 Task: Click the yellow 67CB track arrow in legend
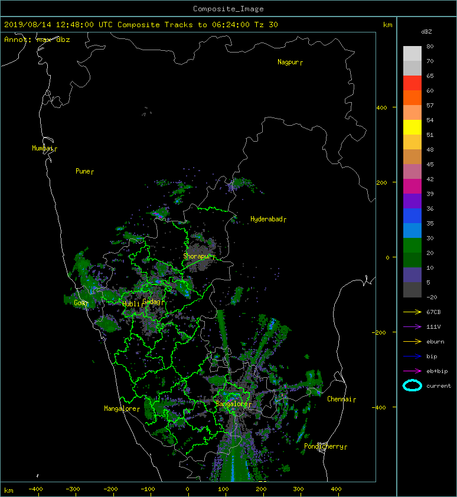pos(412,312)
